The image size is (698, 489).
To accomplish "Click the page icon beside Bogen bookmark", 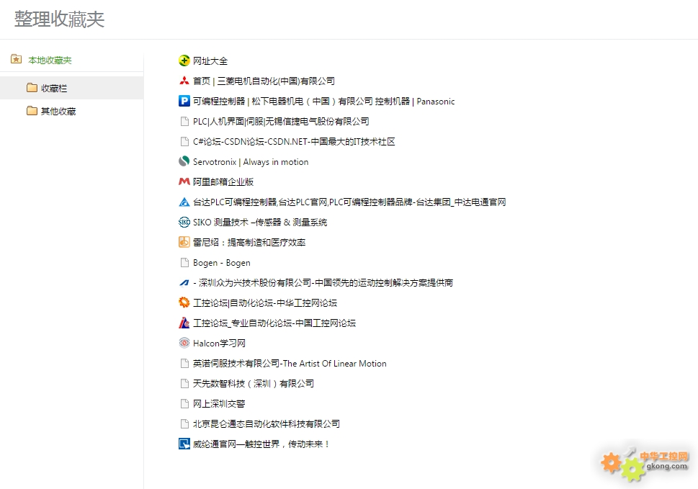I will pyautogui.click(x=184, y=263).
